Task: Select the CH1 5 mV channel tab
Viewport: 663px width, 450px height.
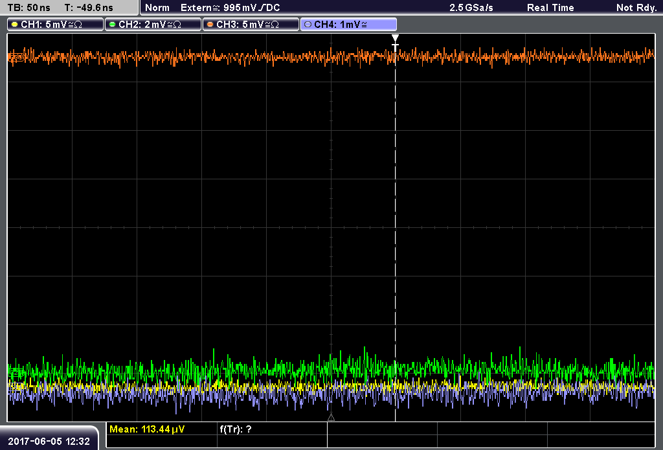Action: pyautogui.click(x=55, y=25)
